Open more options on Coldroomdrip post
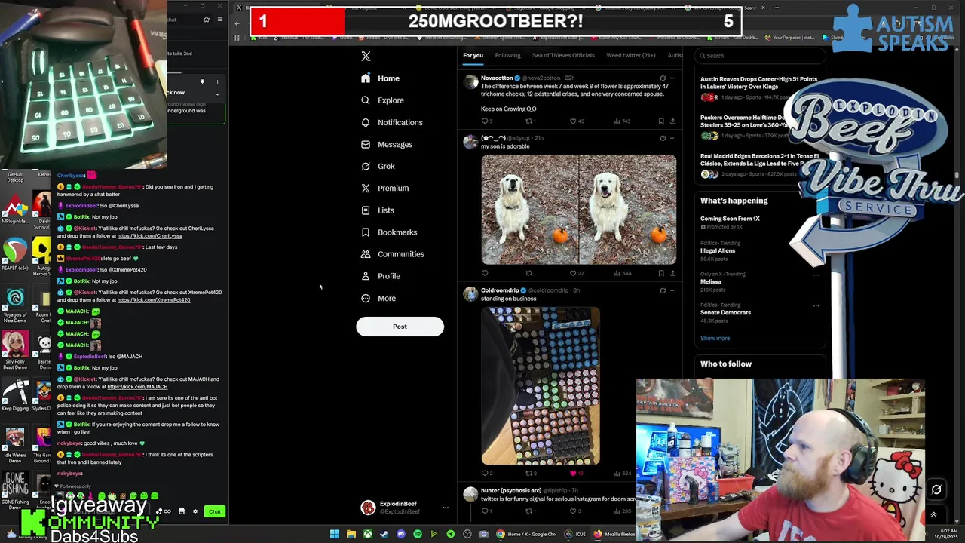Image resolution: width=965 pixels, height=543 pixels. point(672,290)
